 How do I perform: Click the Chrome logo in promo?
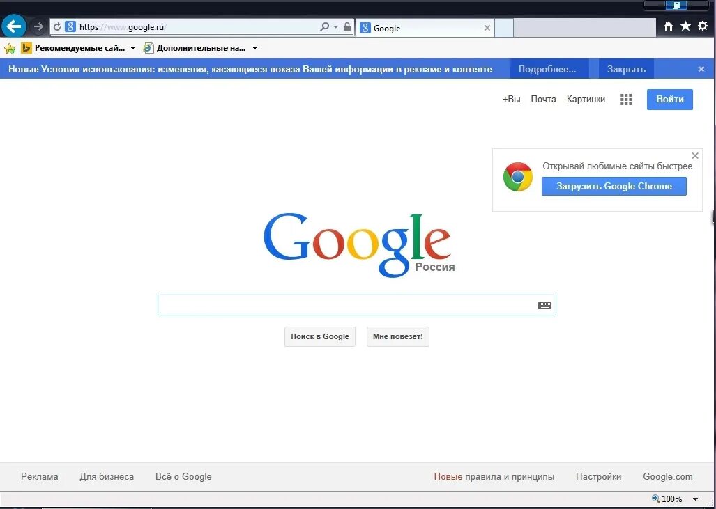pos(518,177)
